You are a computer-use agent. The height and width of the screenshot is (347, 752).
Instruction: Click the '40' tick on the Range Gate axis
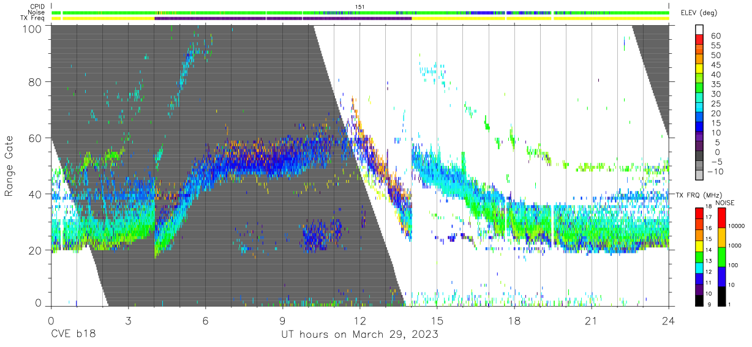coord(36,194)
